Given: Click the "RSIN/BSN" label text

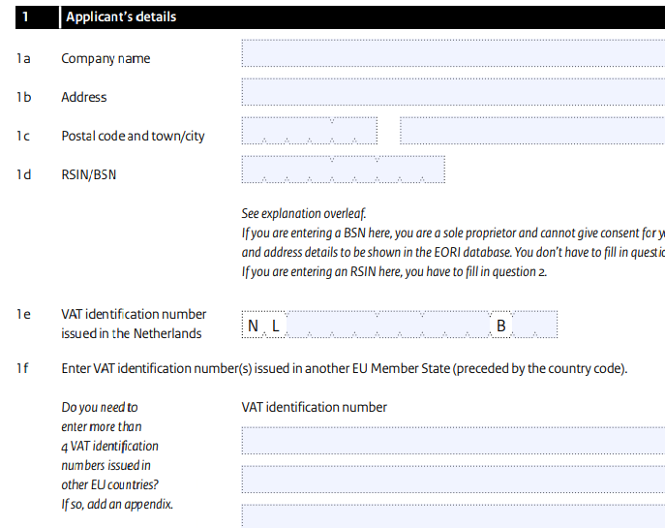Looking at the screenshot, I should tap(89, 174).
